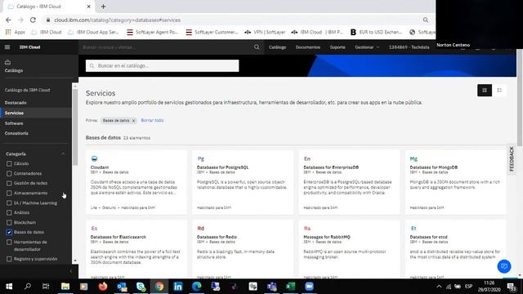Tick the Almacenamiento checkbox
523x294 pixels.
[9, 193]
